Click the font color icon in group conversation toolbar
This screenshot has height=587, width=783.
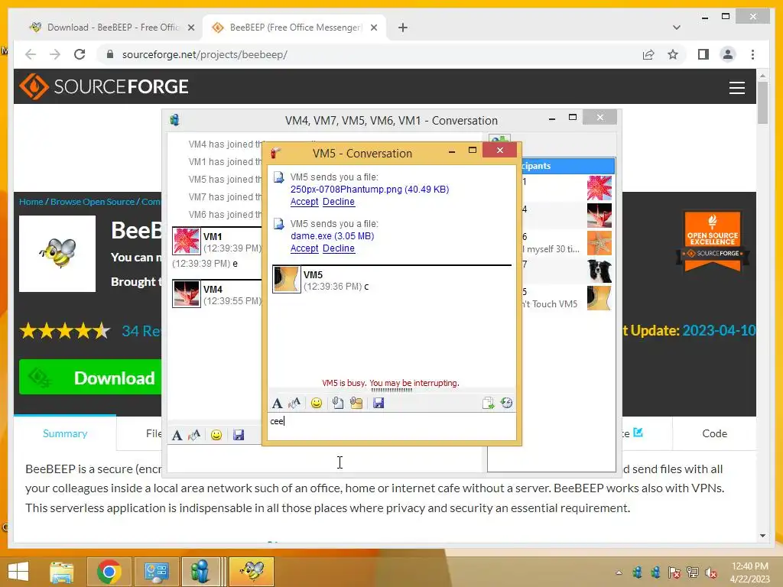(194, 435)
